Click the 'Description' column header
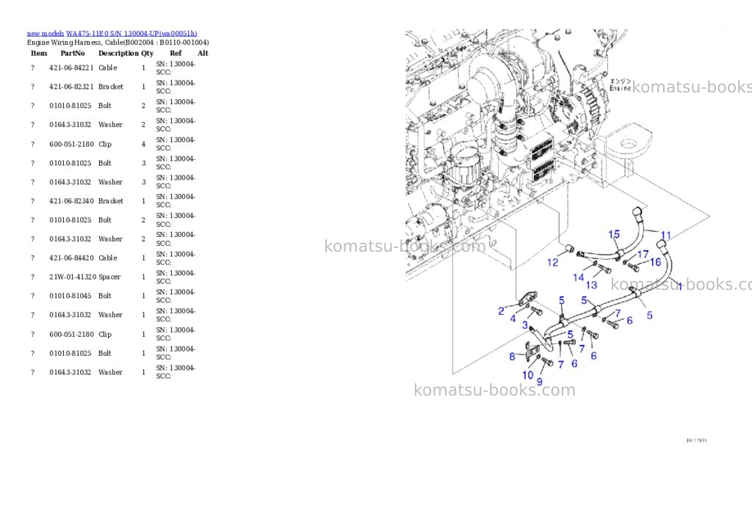 [118, 53]
